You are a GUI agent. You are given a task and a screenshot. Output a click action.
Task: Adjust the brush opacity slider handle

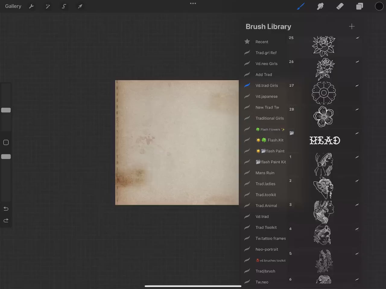pyautogui.click(x=6, y=157)
